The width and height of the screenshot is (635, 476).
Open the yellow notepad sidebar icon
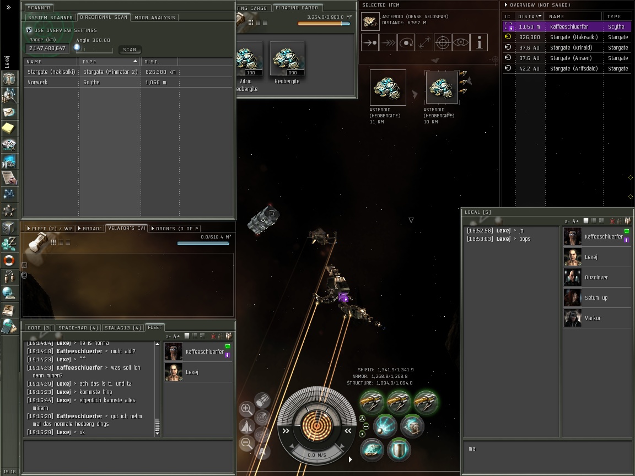coord(9,128)
